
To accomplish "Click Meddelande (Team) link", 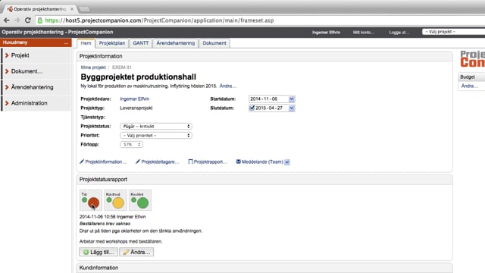I will tap(262, 162).
